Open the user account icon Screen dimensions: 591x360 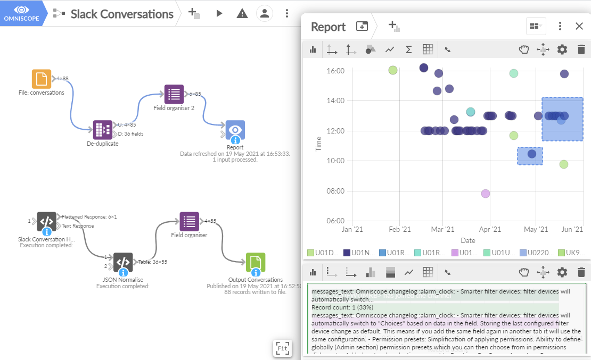click(x=265, y=13)
